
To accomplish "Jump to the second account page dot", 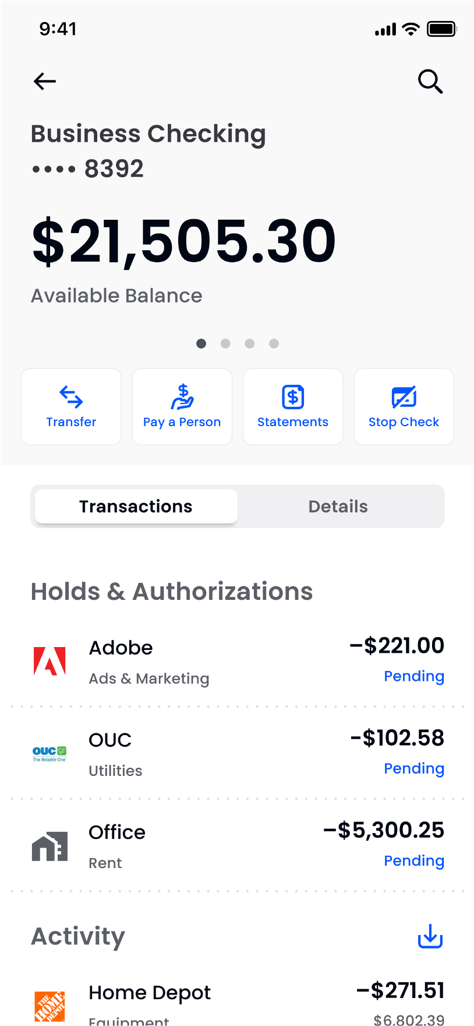I will pos(225,344).
